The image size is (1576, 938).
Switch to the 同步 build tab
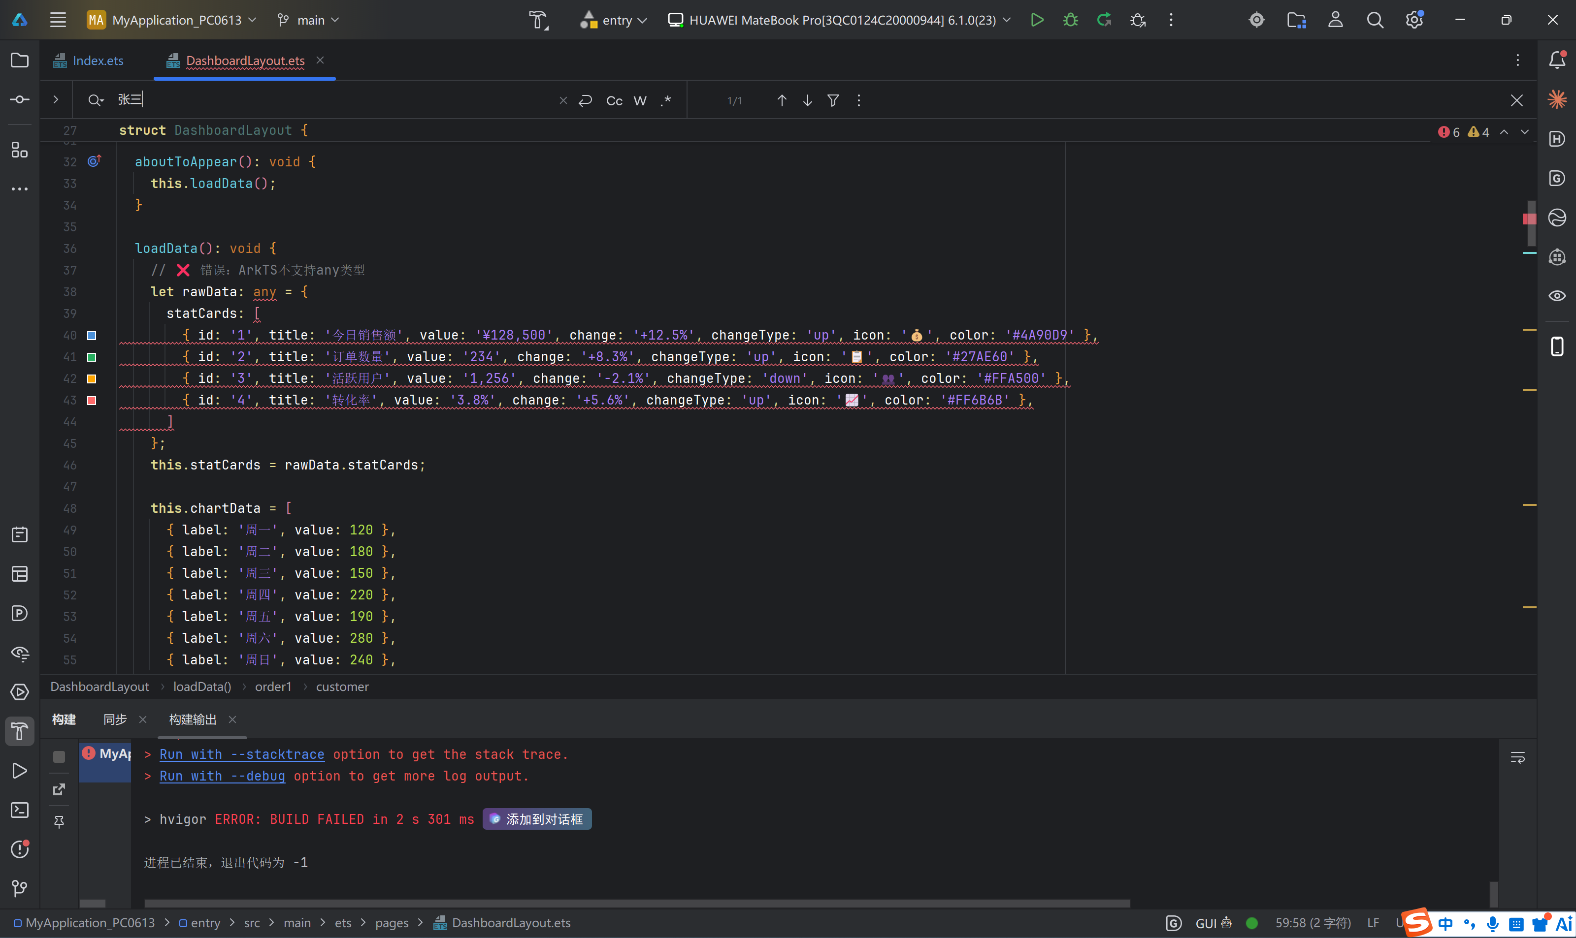click(x=115, y=719)
